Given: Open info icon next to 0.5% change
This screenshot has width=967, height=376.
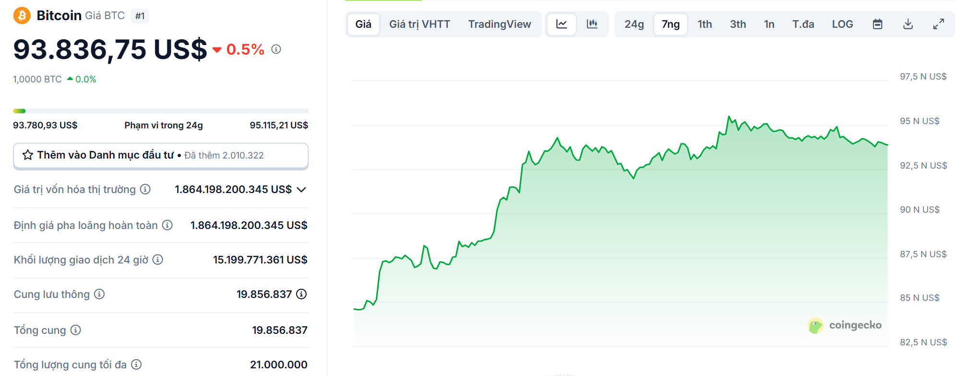Looking at the screenshot, I should tap(276, 49).
